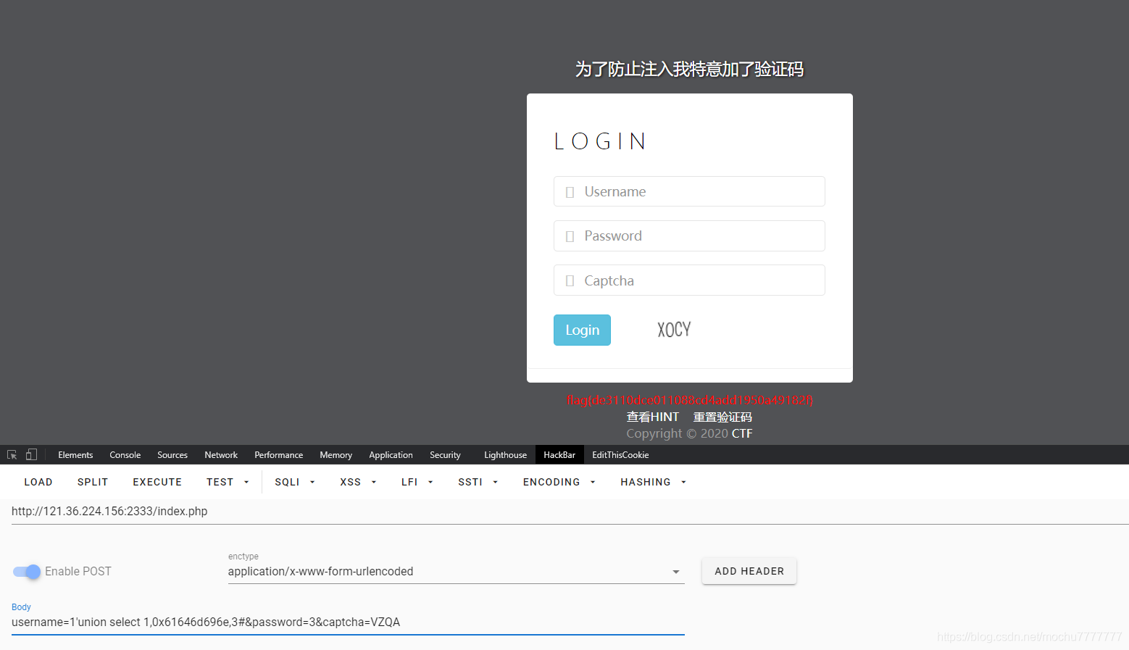Click the XOCY captcha image
Screen dimensions: 1129x650
coord(674,330)
